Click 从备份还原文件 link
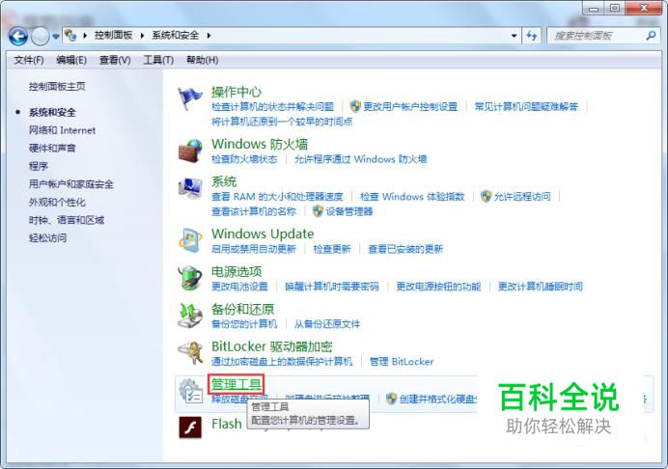This screenshot has height=469, width=668. (327, 323)
